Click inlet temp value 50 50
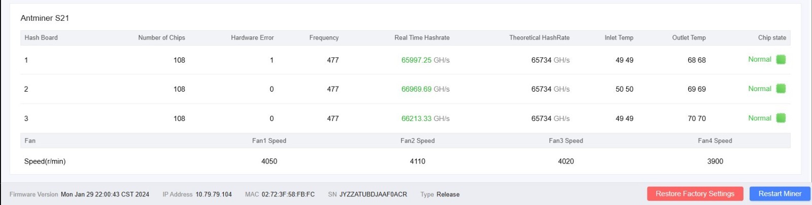The width and height of the screenshot is (812, 205). point(624,89)
